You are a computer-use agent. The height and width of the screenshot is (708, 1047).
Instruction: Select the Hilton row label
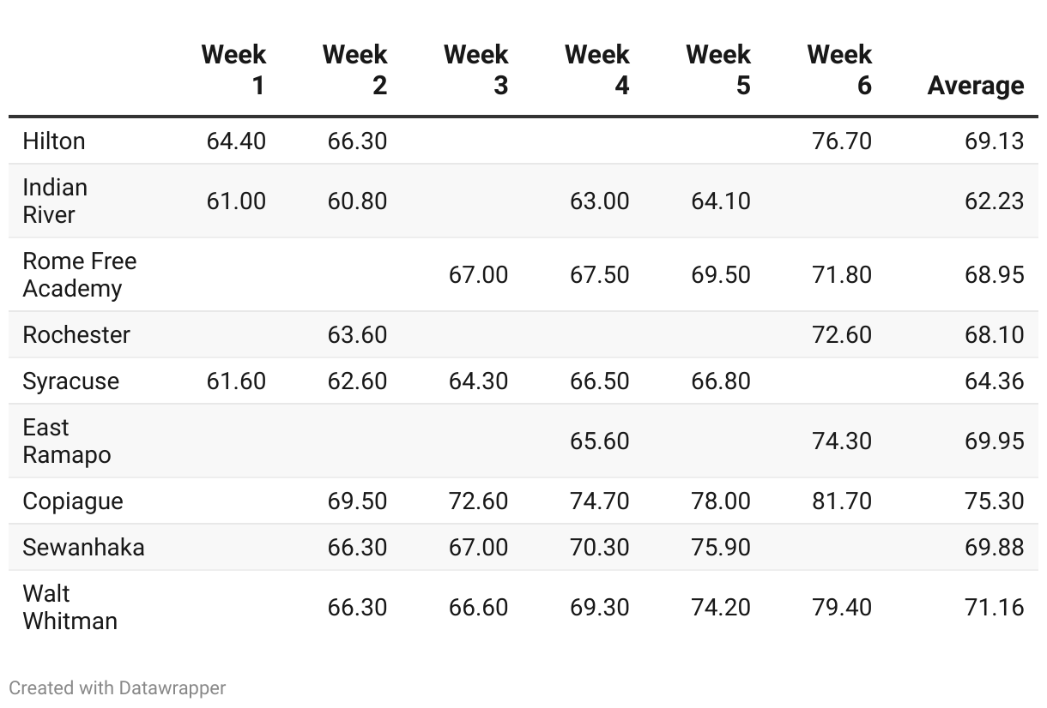[54, 141]
